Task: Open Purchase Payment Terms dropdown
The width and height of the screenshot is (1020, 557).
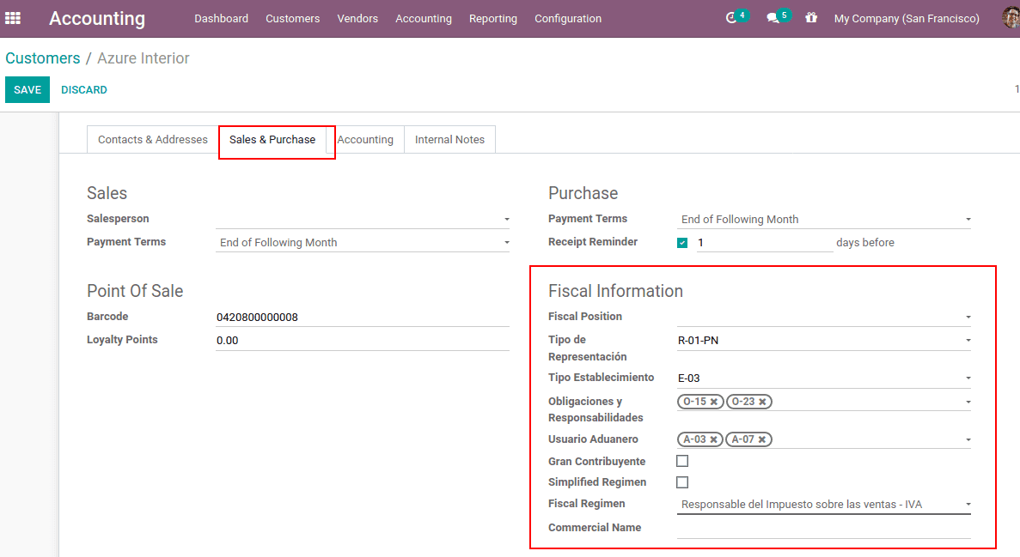Action: coord(968,220)
